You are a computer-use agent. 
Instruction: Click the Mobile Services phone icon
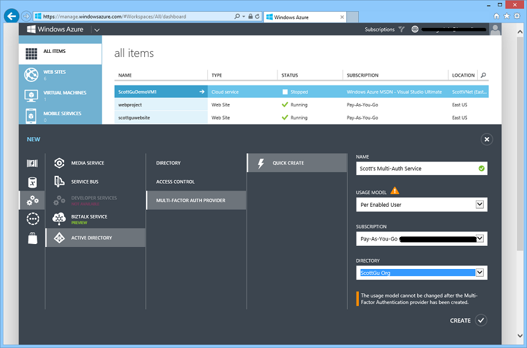click(x=31, y=116)
